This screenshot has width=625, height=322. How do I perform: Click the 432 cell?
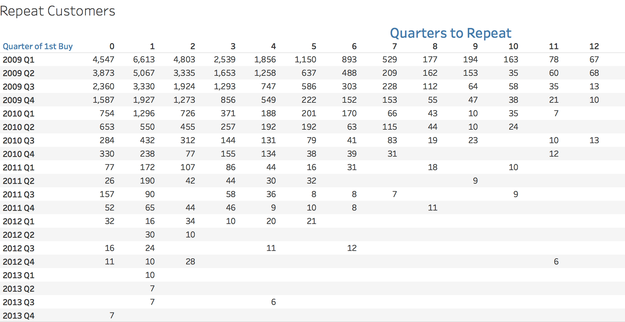tap(147, 140)
